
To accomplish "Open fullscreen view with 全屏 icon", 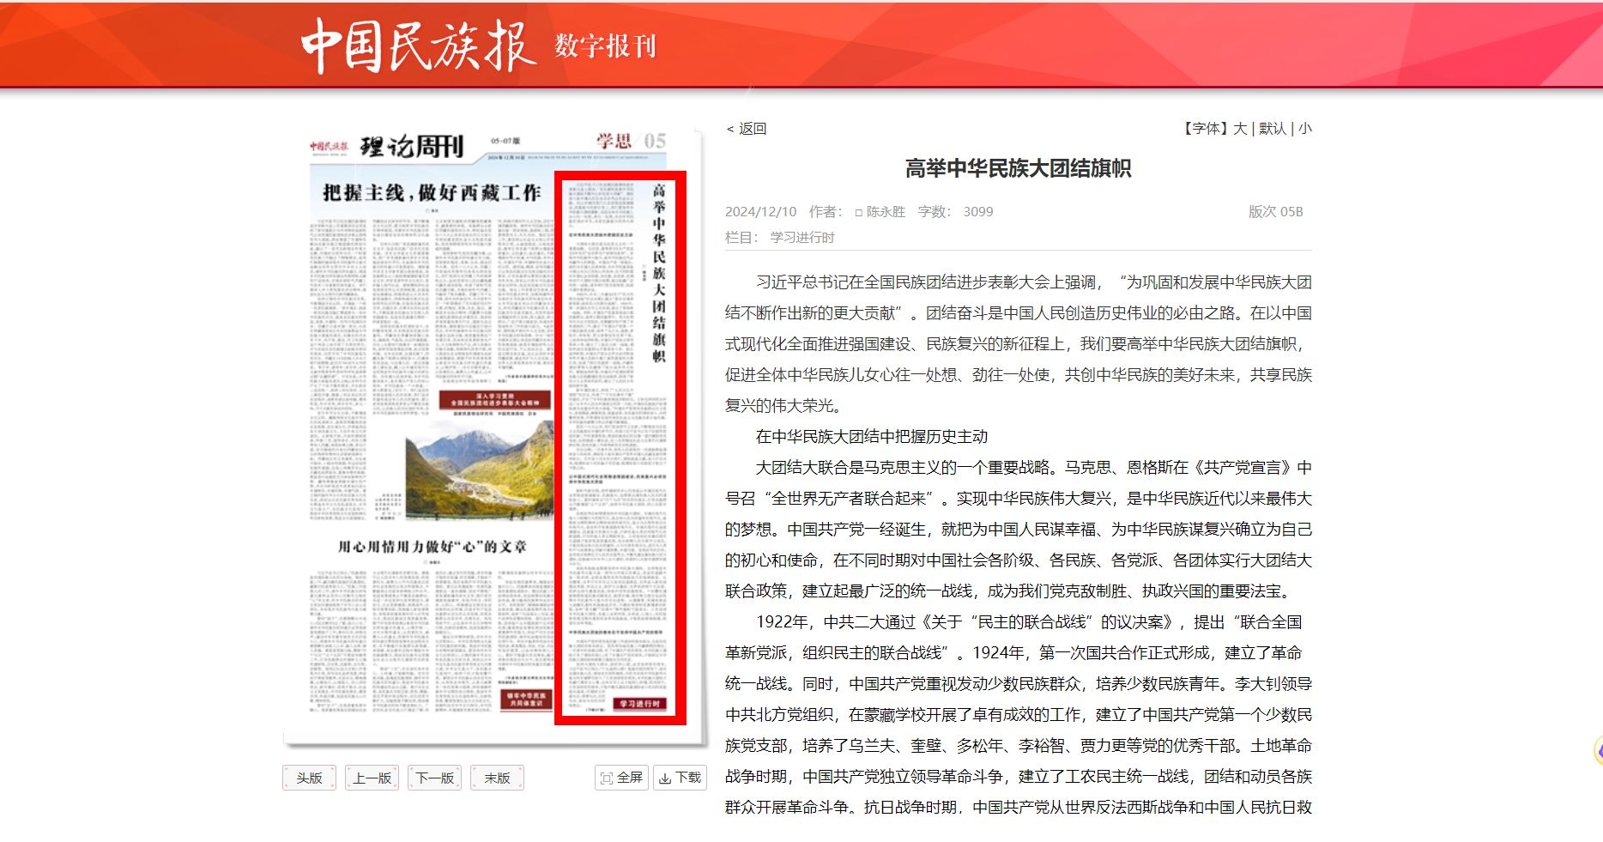I will 621,778.
